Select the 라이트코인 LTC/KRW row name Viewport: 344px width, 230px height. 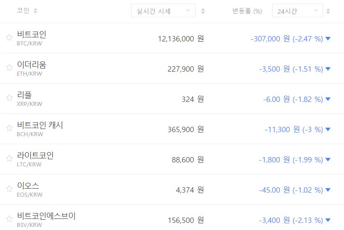coord(35,156)
